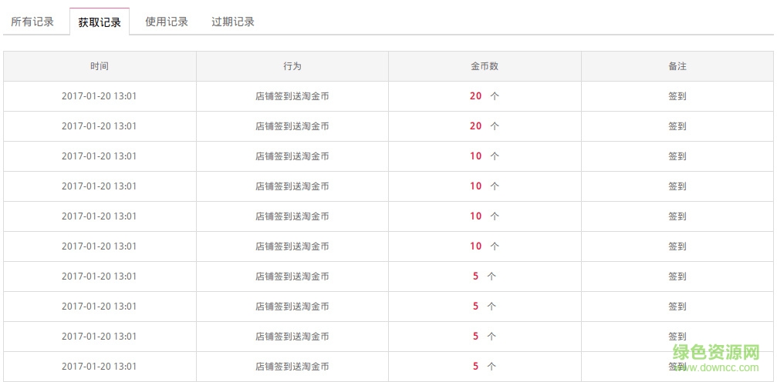Viewport: 777px width, 382px height.
Task: Click the 备注 column header
Action: (677, 66)
